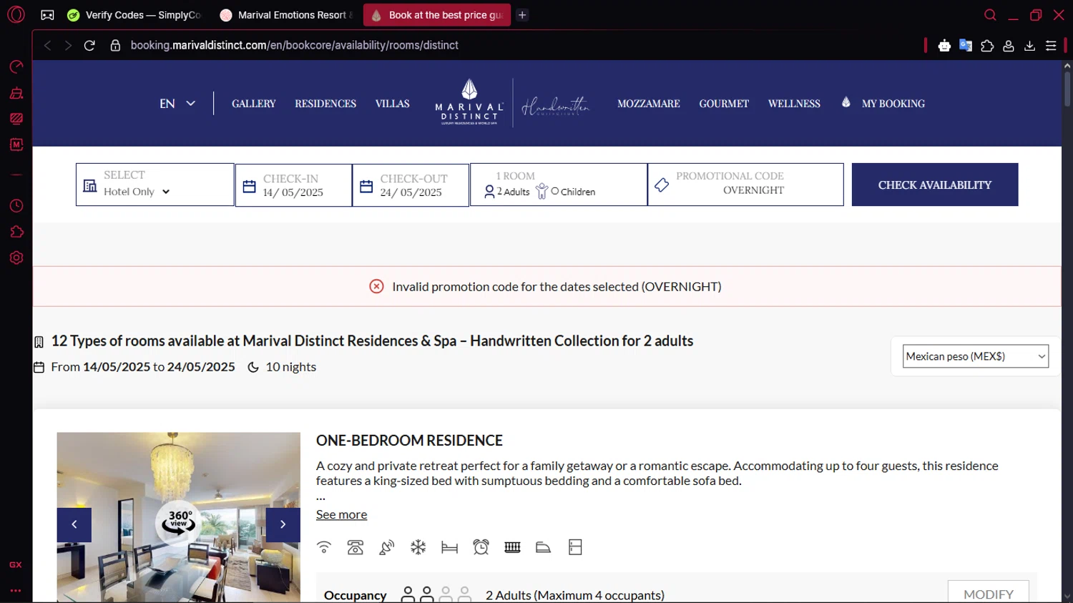This screenshot has height=603, width=1073.
Task: Show next room photo
Action: pyautogui.click(x=283, y=524)
